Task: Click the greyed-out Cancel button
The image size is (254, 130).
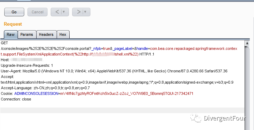Action: (37, 12)
